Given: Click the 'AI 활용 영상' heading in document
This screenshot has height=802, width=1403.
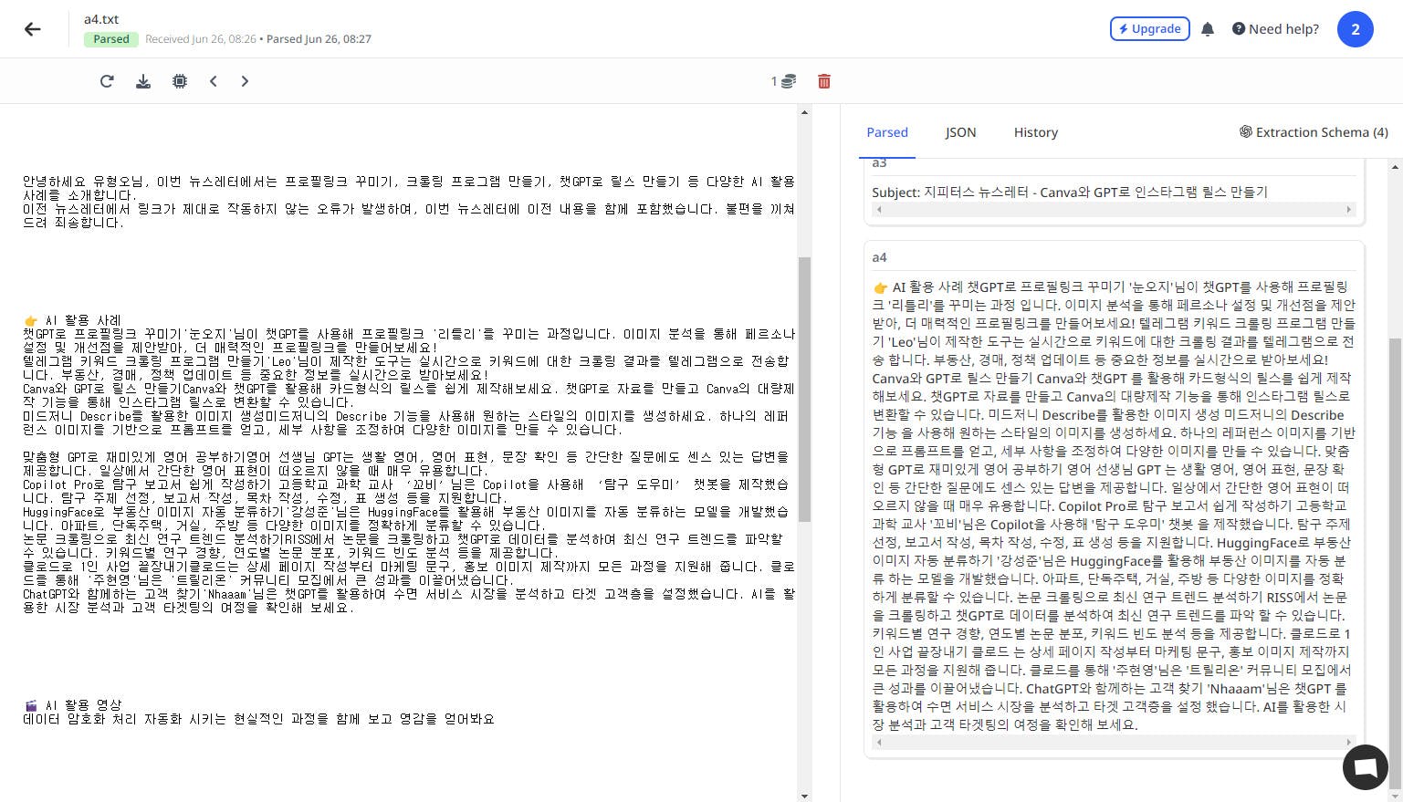Looking at the screenshot, I should [72, 705].
